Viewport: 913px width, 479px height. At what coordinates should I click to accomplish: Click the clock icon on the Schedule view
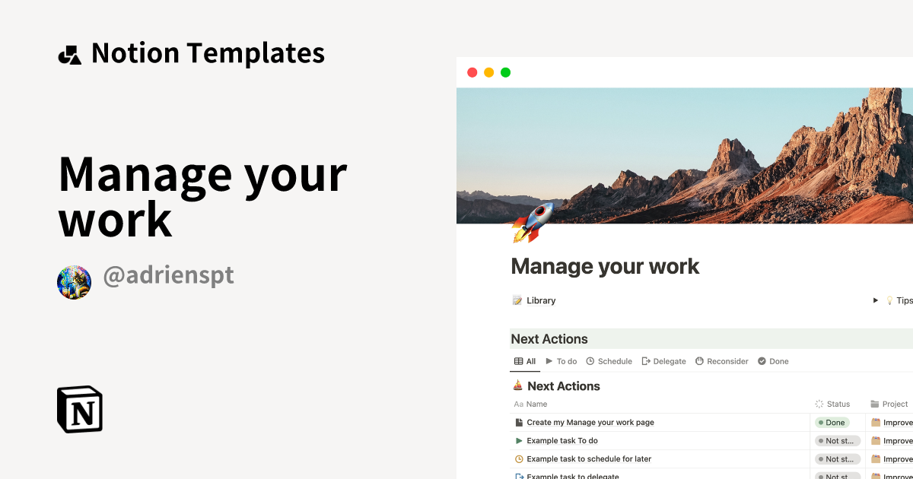[x=589, y=361]
